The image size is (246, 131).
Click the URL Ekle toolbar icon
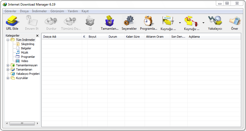point(12,20)
